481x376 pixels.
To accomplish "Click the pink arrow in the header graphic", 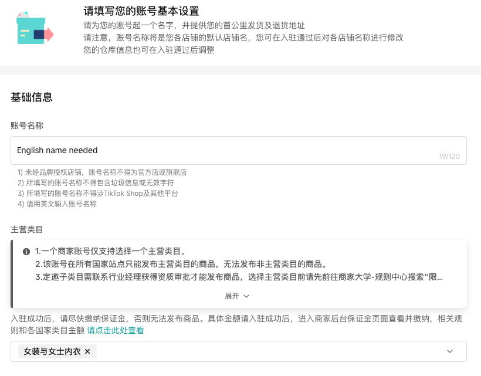I will point(49,33).
